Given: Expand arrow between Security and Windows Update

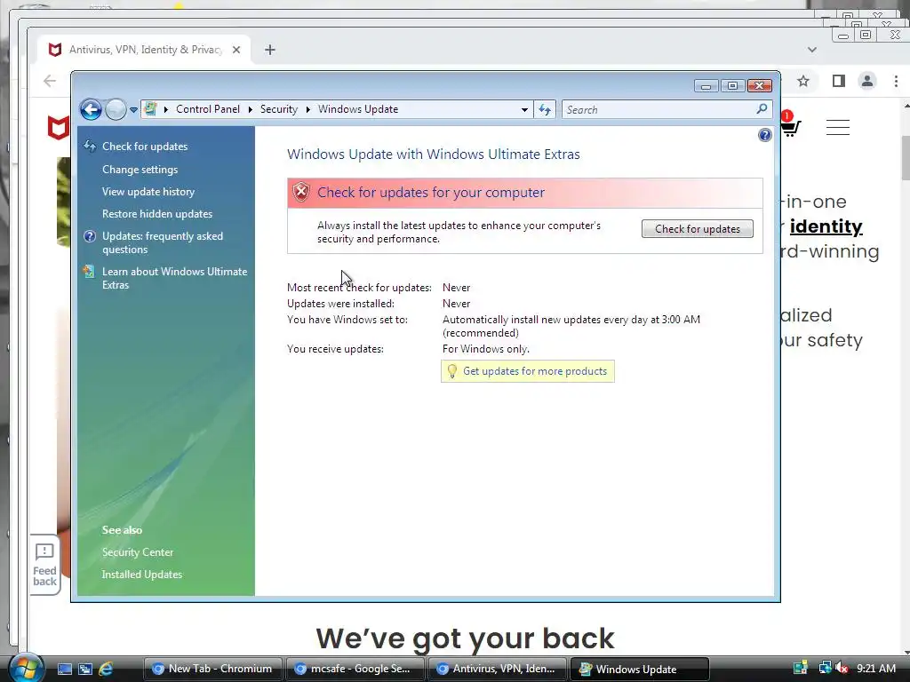Looking at the screenshot, I should point(308,109).
